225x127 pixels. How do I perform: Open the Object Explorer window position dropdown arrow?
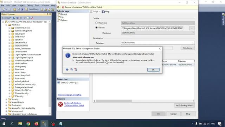click(45, 14)
